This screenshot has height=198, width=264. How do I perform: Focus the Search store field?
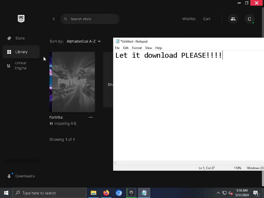[x=90, y=19]
